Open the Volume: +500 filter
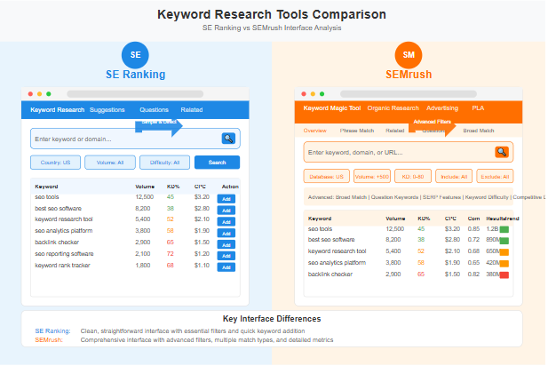 click(x=372, y=176)
